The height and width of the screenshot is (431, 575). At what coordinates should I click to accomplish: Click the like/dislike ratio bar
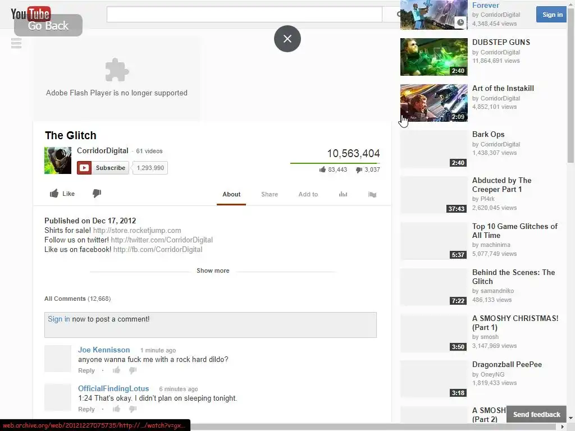point(335,163)
